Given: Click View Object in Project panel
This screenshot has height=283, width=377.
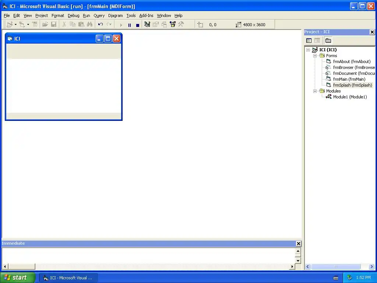Looking at the screenshot, I should pos(317,41).
